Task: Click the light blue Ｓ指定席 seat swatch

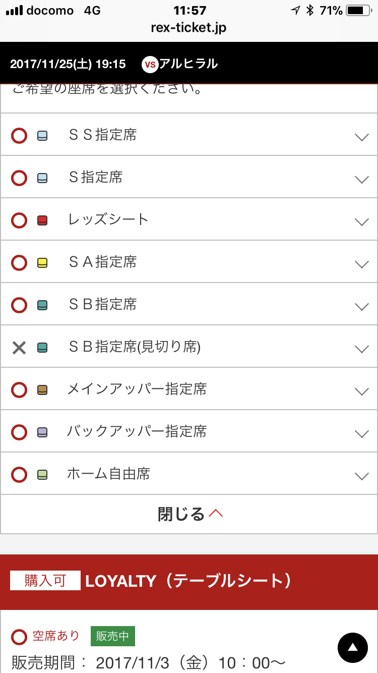Action: [42, 178]
